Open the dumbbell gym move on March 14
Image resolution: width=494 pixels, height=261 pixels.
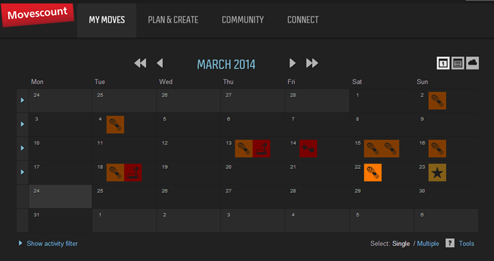[x=308, y=148]
